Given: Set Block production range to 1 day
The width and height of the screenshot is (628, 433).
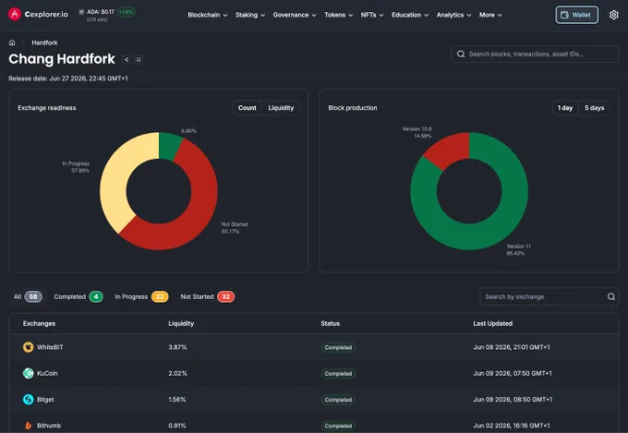Looking at the screenshot, I should click(565, 108).
